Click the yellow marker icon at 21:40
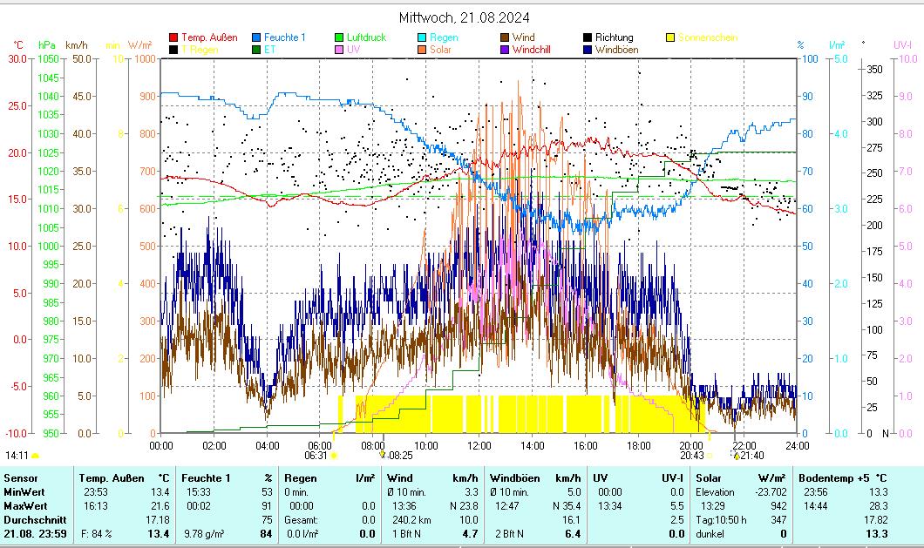Image resolution: width=924 pixels, height=548 pixels. (736, 456)
